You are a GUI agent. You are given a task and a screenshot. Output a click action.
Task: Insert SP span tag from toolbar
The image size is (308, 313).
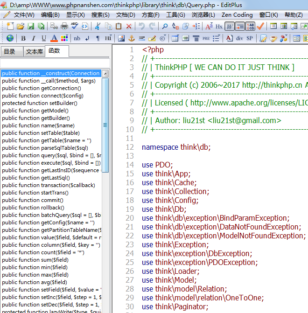coord(250,38)
